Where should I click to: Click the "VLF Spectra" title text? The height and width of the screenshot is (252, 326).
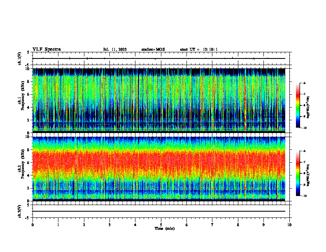[47, 49]
